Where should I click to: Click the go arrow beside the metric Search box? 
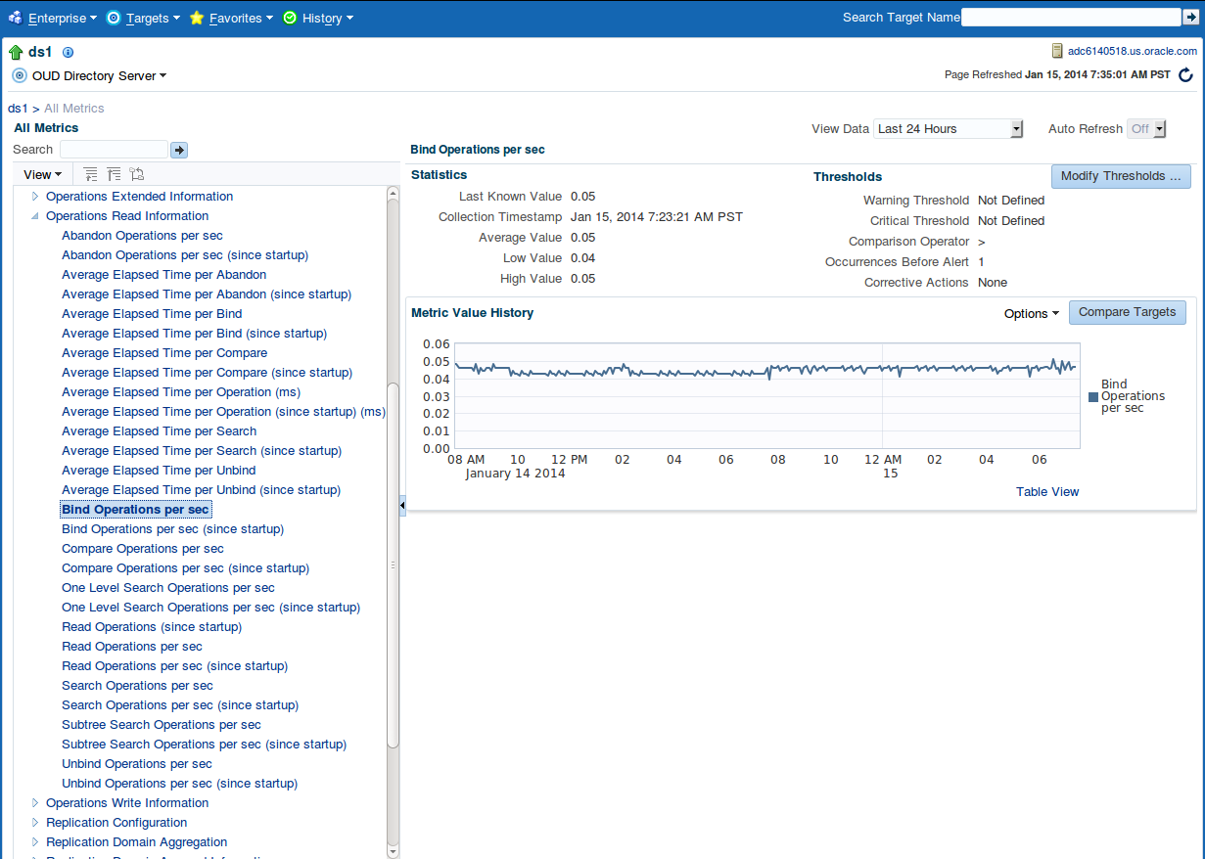click(177, 150)
